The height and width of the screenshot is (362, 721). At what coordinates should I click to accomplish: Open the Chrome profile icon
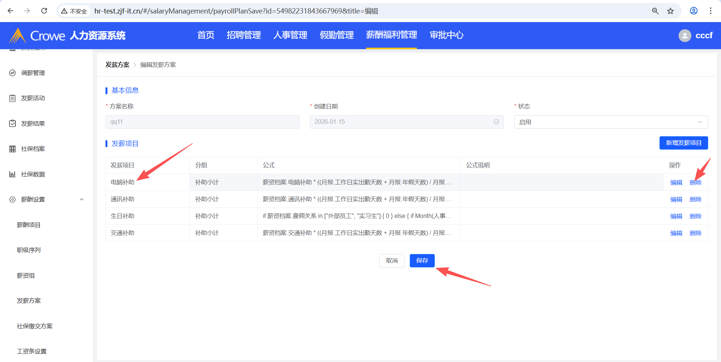coord(694,11)
